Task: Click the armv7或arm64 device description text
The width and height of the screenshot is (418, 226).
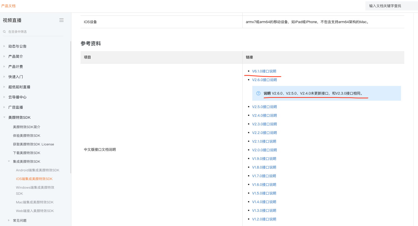Action: pyautogui.click(x=307, y=22)
